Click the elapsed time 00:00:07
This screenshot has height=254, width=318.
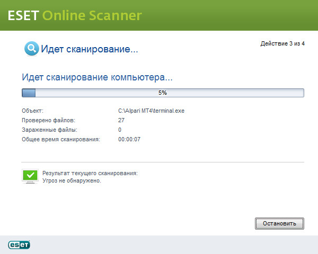point(129,139)
